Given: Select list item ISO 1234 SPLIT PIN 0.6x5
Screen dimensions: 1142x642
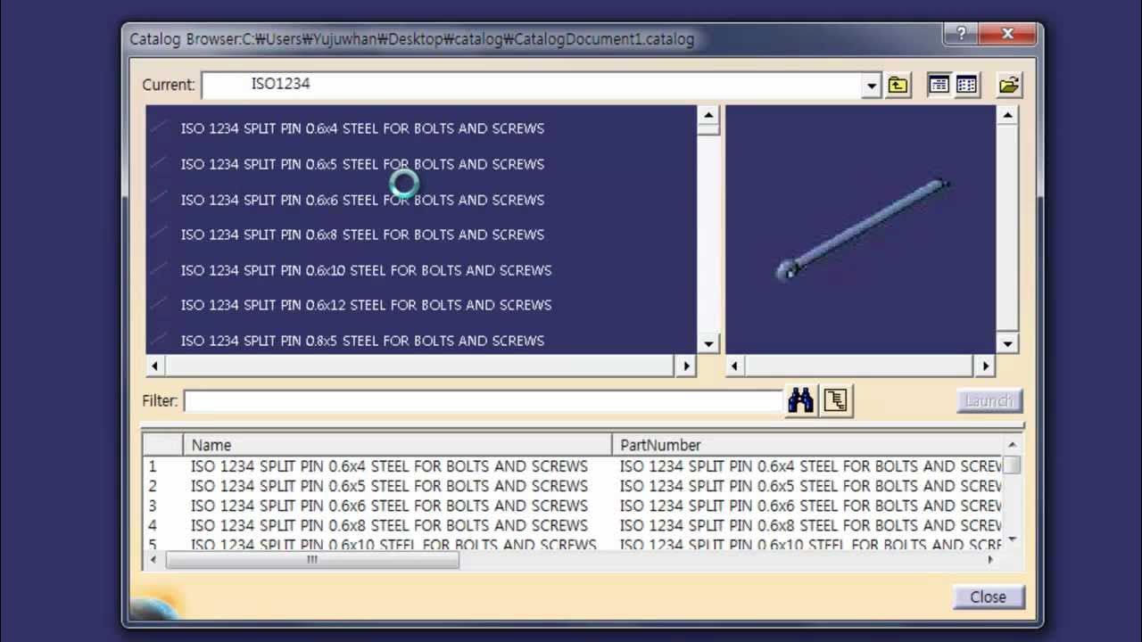Looking at the screenshot, I should pyautogui.click(x=362, y=164).
